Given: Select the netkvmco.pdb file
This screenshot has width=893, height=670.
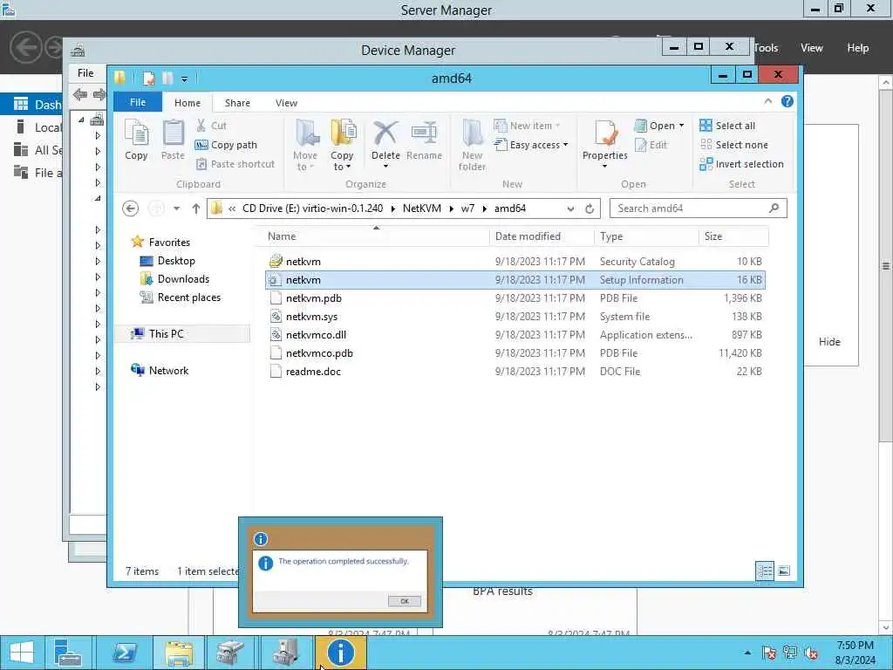Looking at the screenshot, I should 515,352.
